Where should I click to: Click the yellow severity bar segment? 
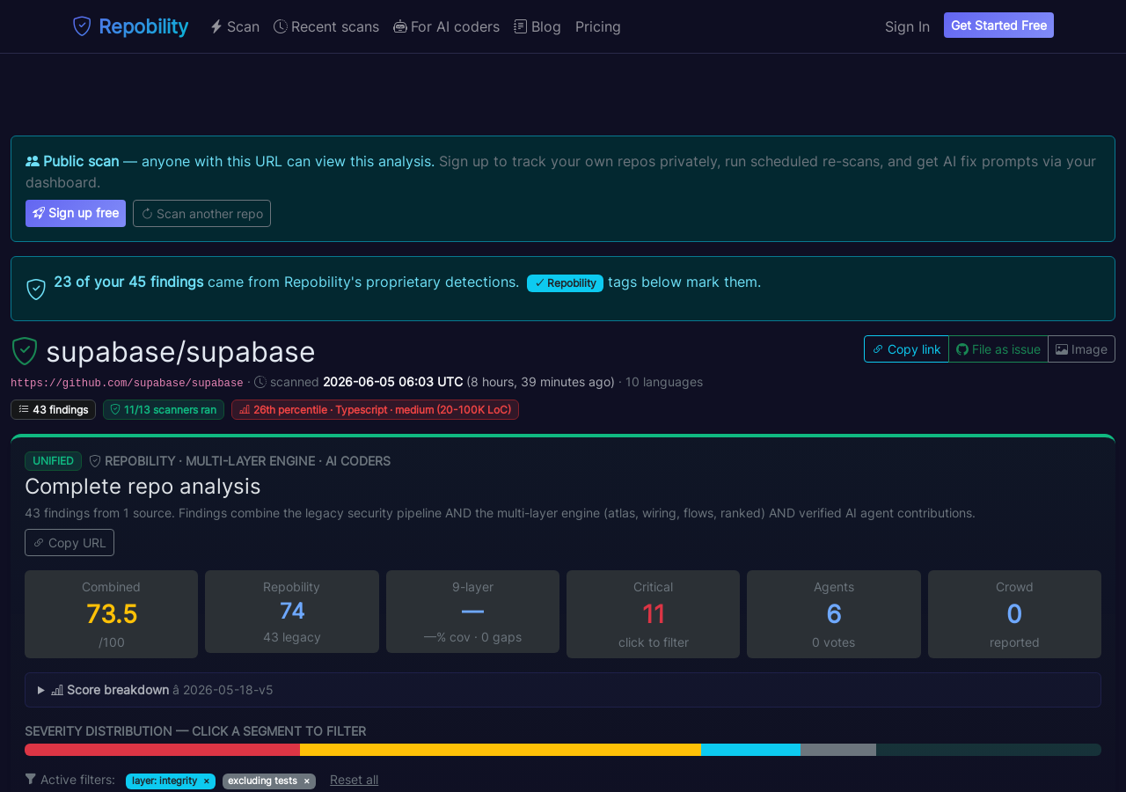501,750
